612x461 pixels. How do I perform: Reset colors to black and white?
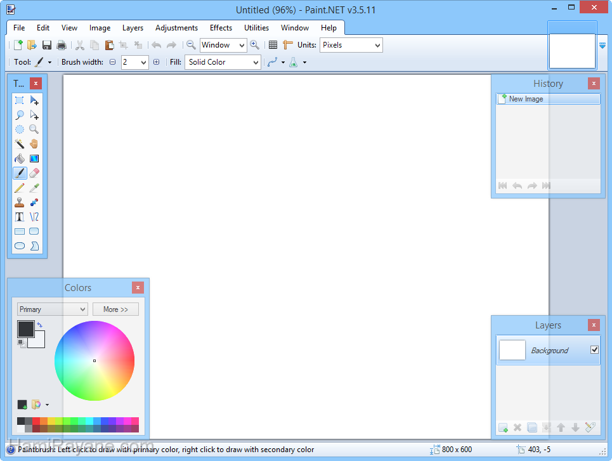(x=22, y=344)
